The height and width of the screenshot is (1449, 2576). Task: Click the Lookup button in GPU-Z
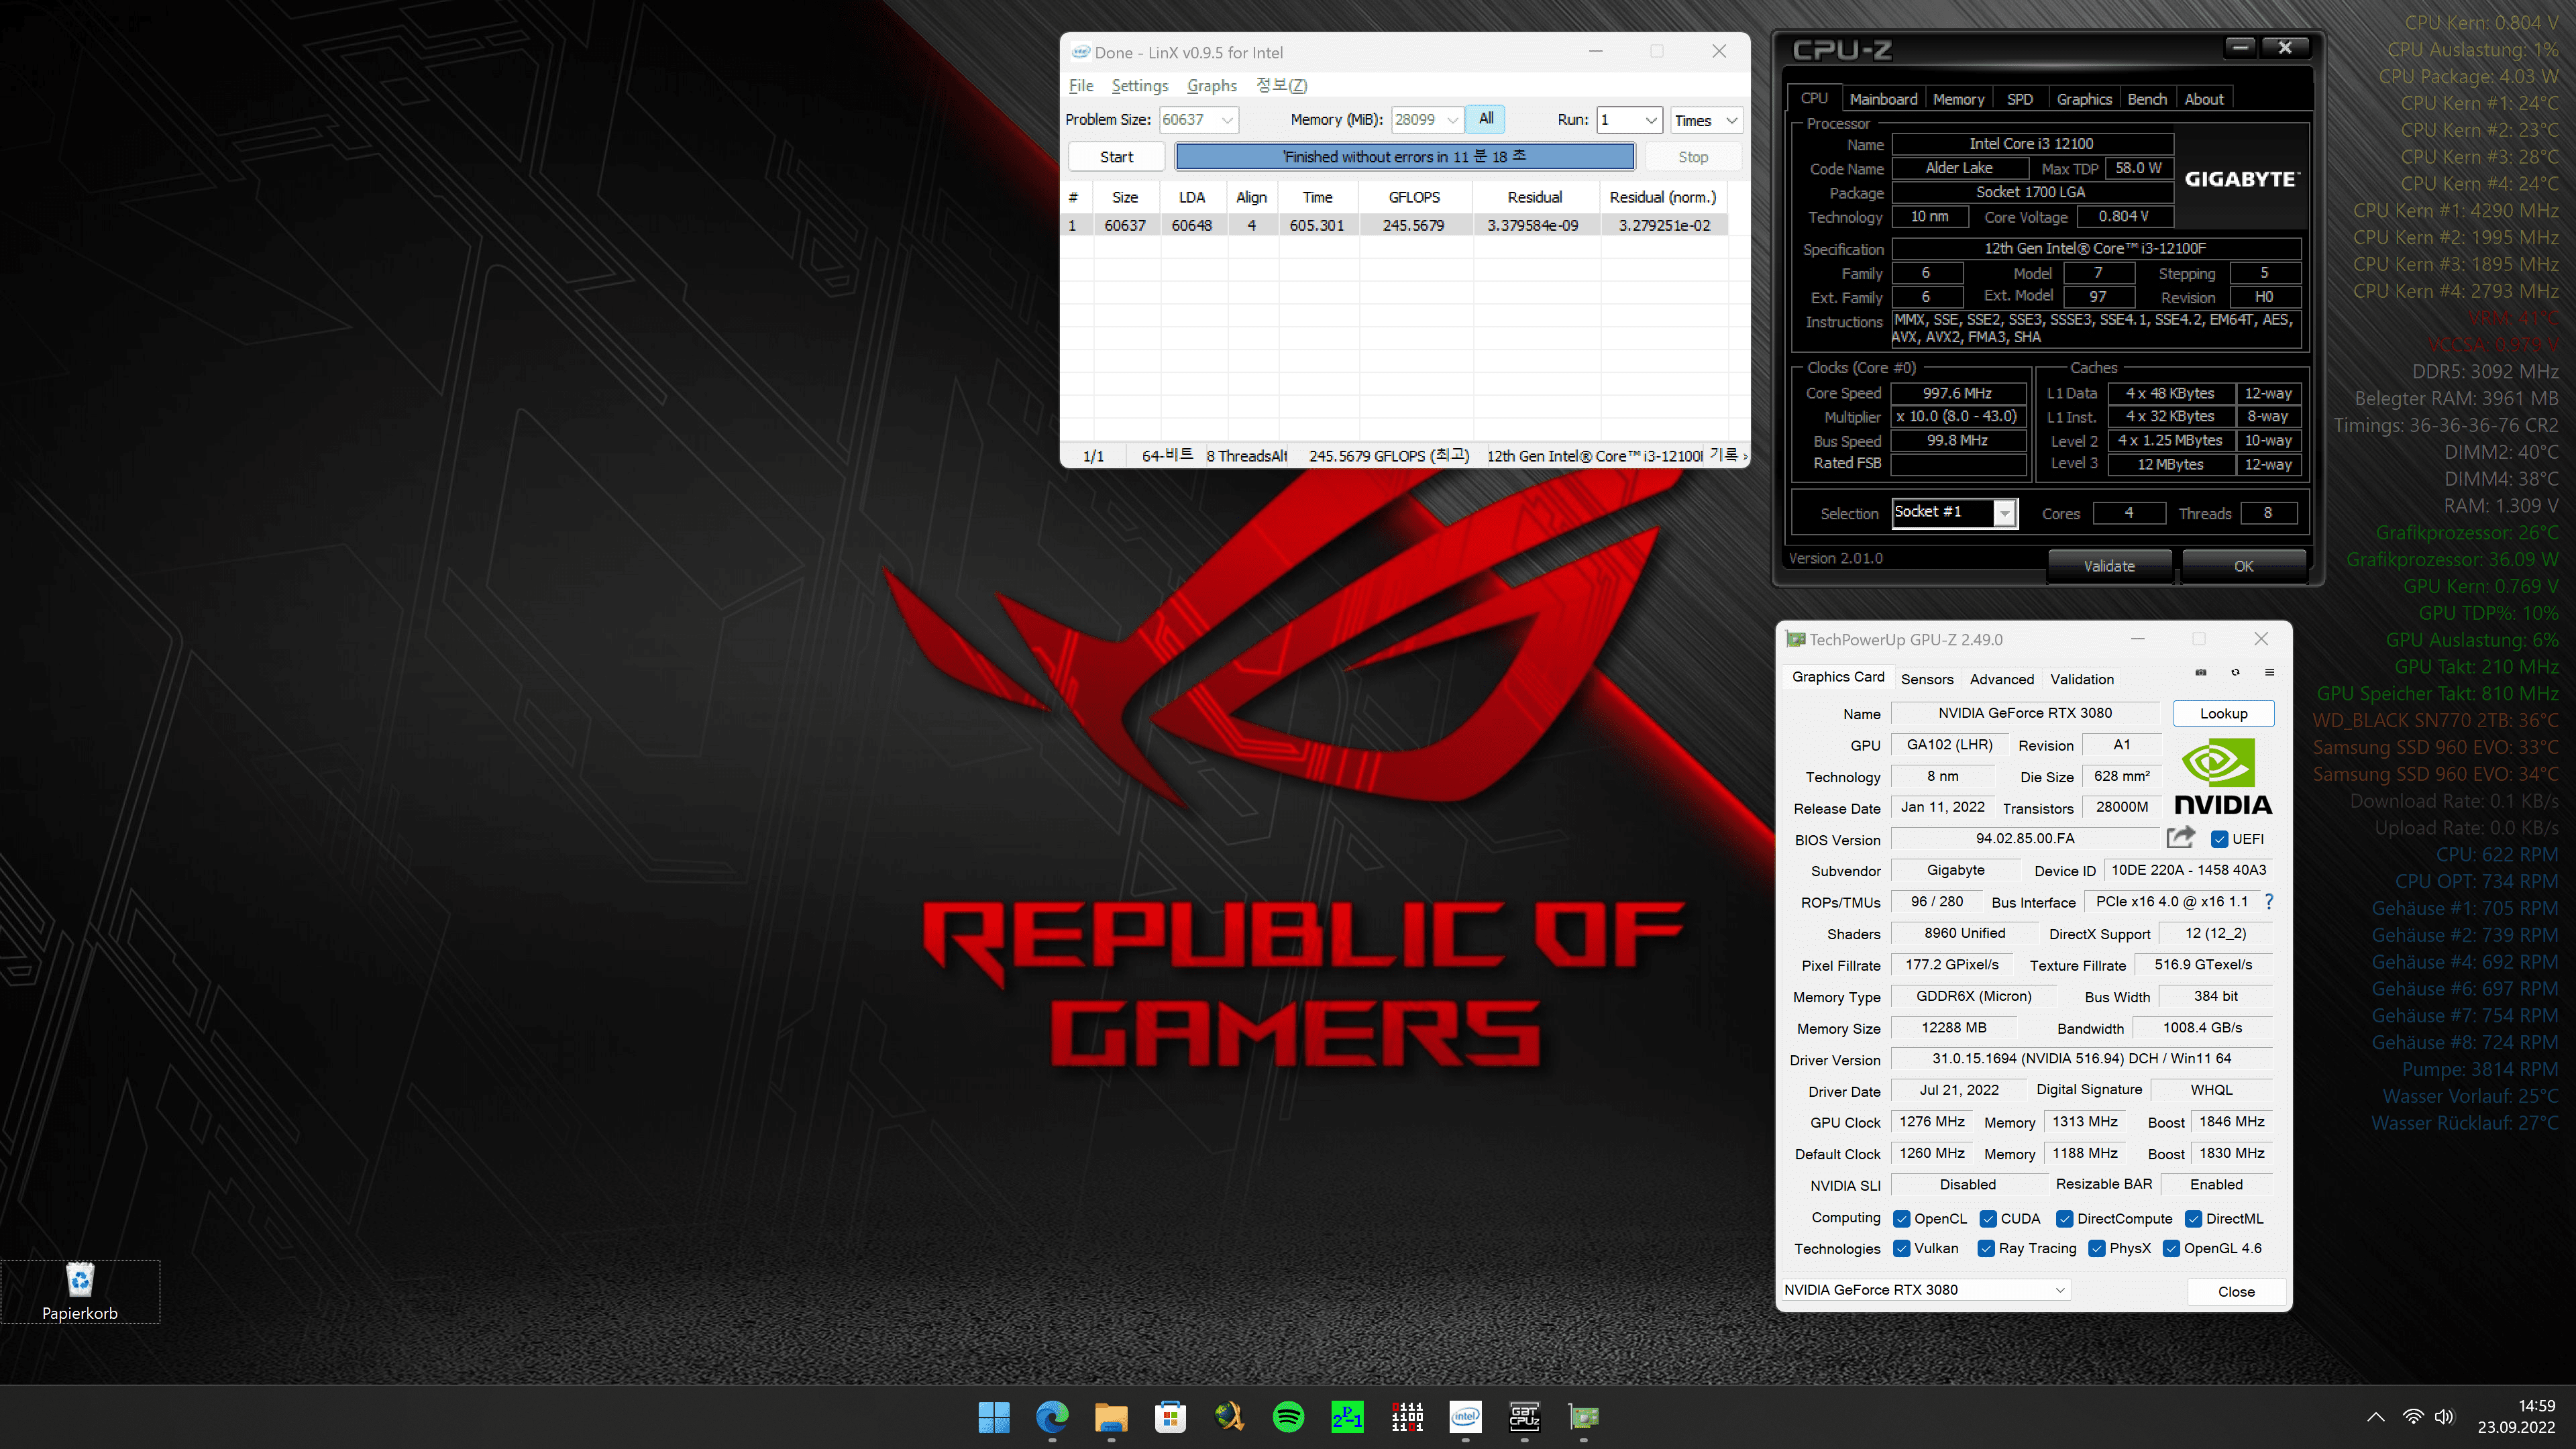(x=2223, y=713)
